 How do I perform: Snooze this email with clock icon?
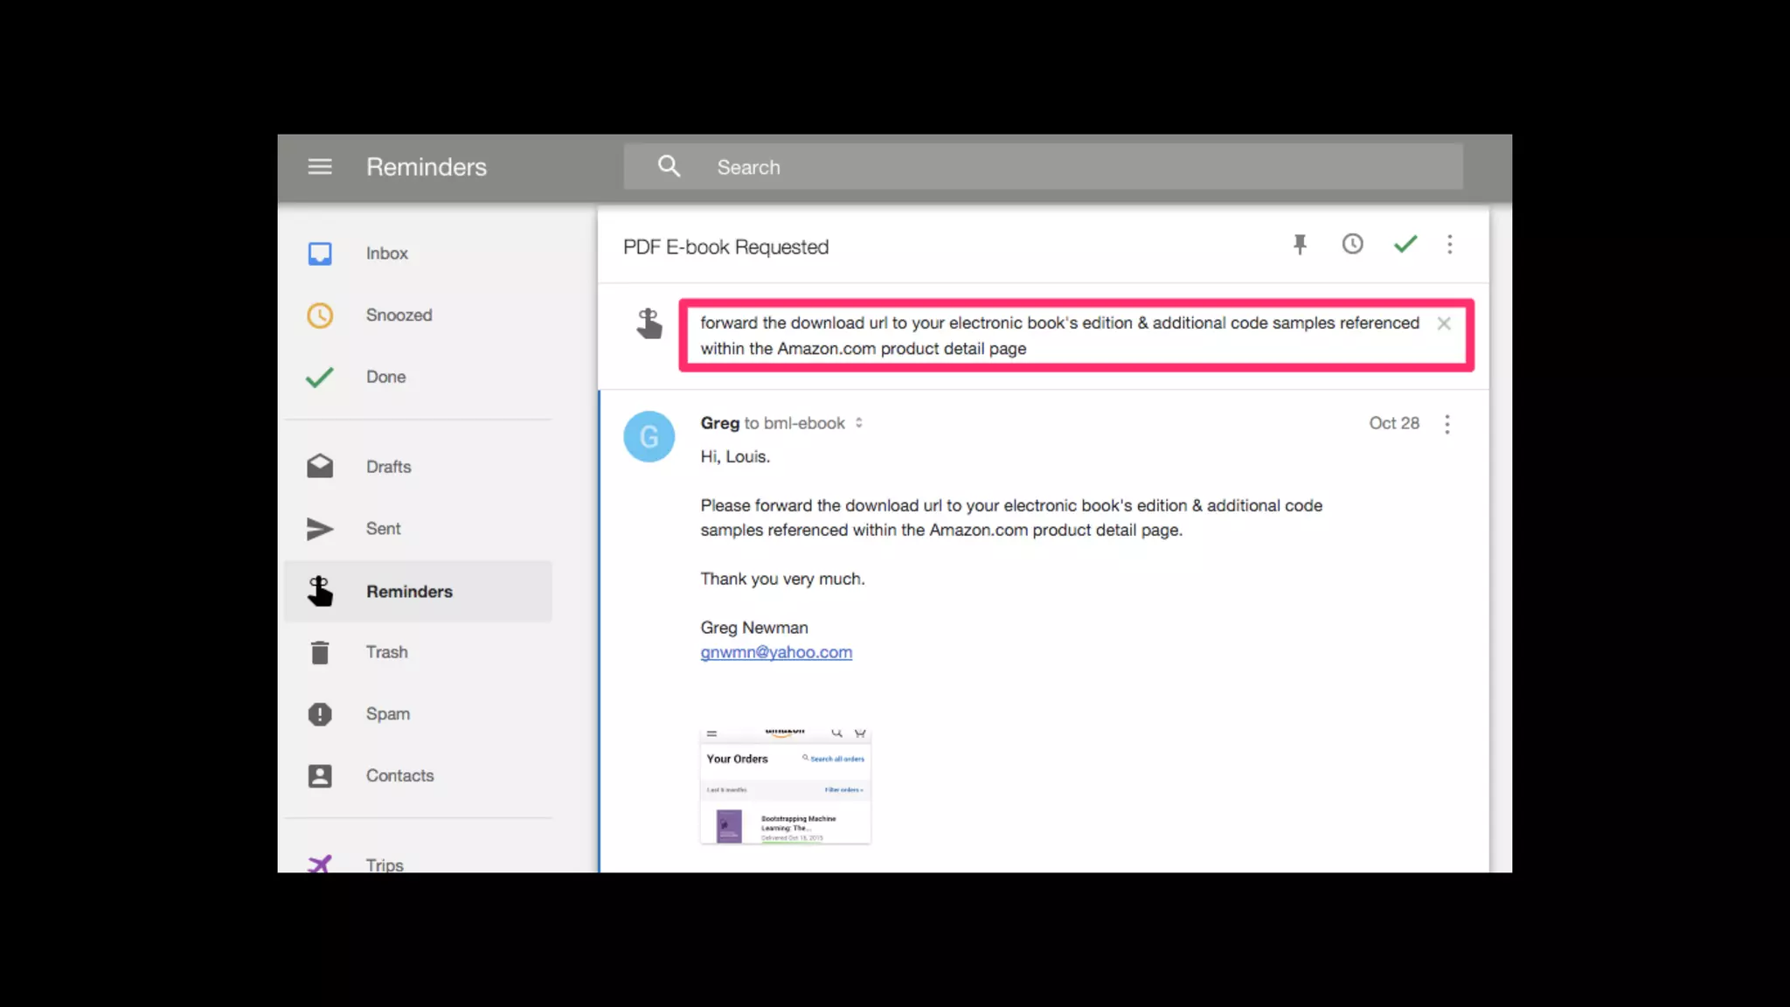1352,245
